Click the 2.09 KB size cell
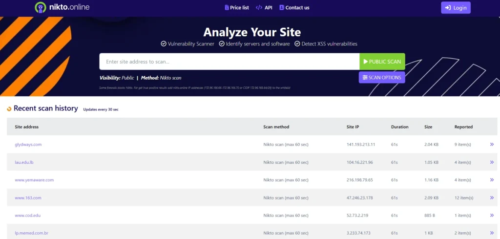This screenshot has height=239, width=500. click(432, 198)
